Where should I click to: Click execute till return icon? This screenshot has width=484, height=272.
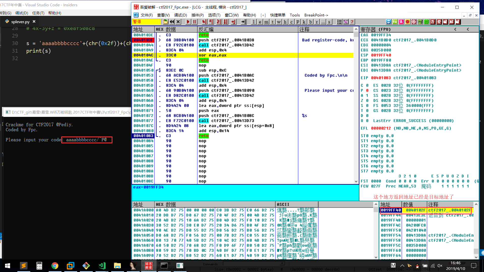pos(233,22)
